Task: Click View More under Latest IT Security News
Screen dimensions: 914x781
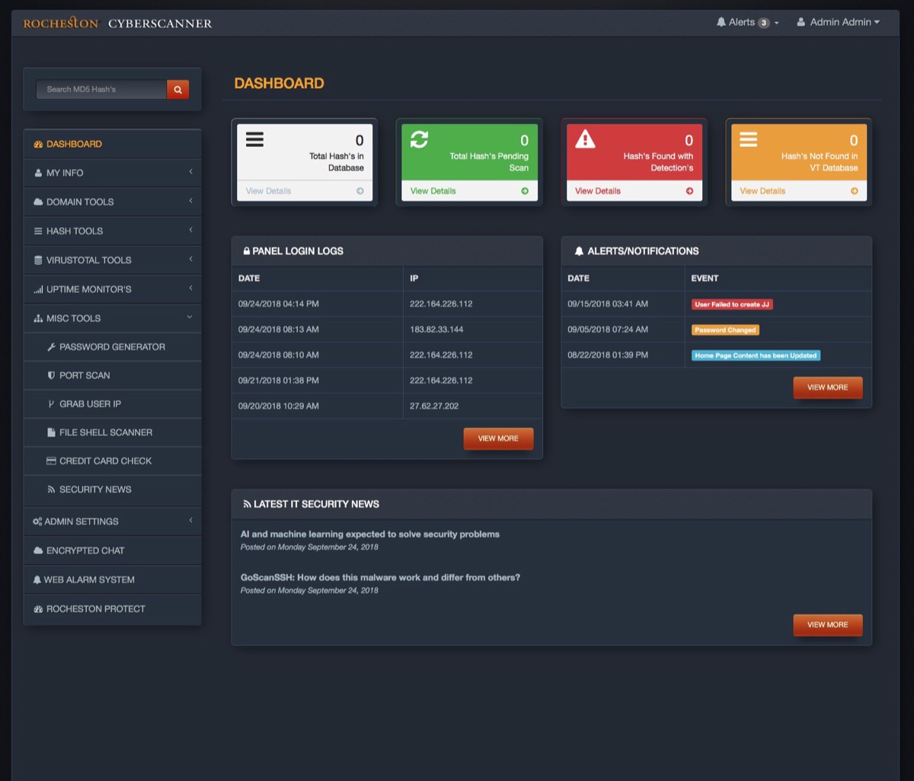Action: pos(828,625)
